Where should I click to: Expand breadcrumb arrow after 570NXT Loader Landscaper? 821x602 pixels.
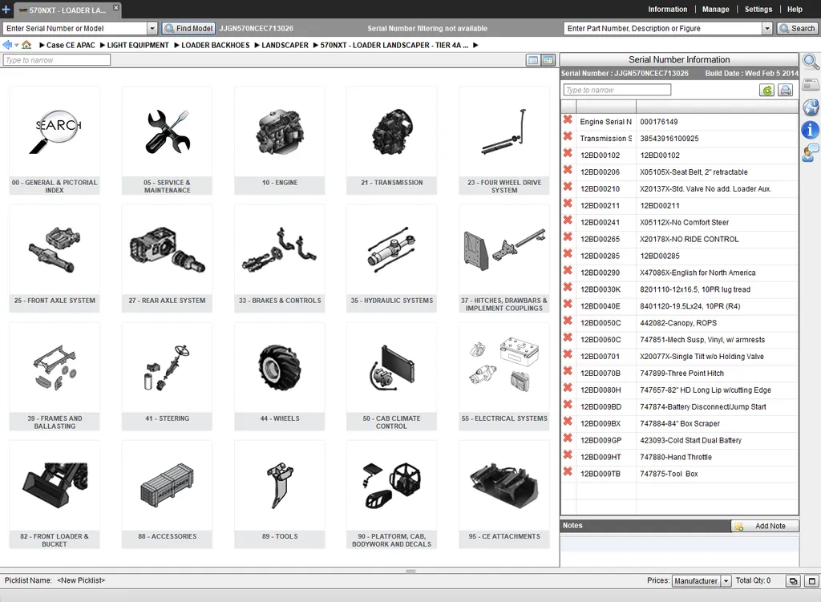(x=475, y=45)
